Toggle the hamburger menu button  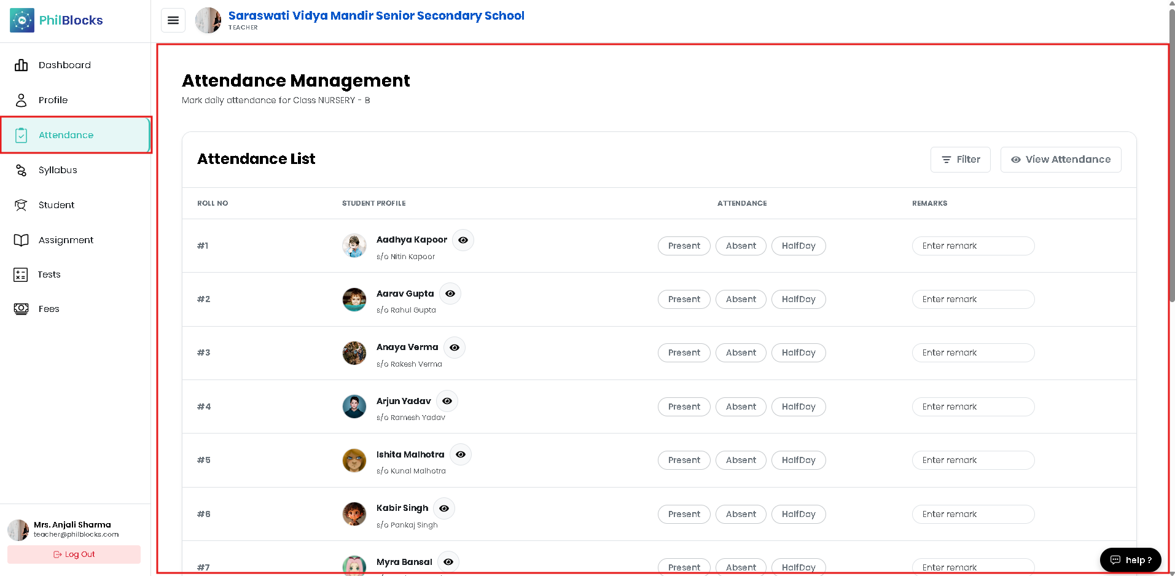pos(173,20)
